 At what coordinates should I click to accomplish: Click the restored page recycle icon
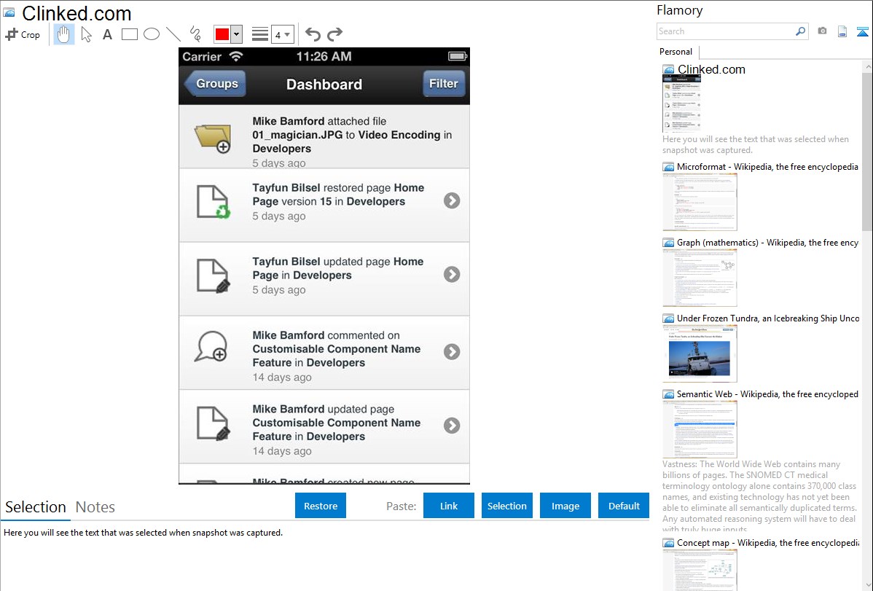pos(214,202)
